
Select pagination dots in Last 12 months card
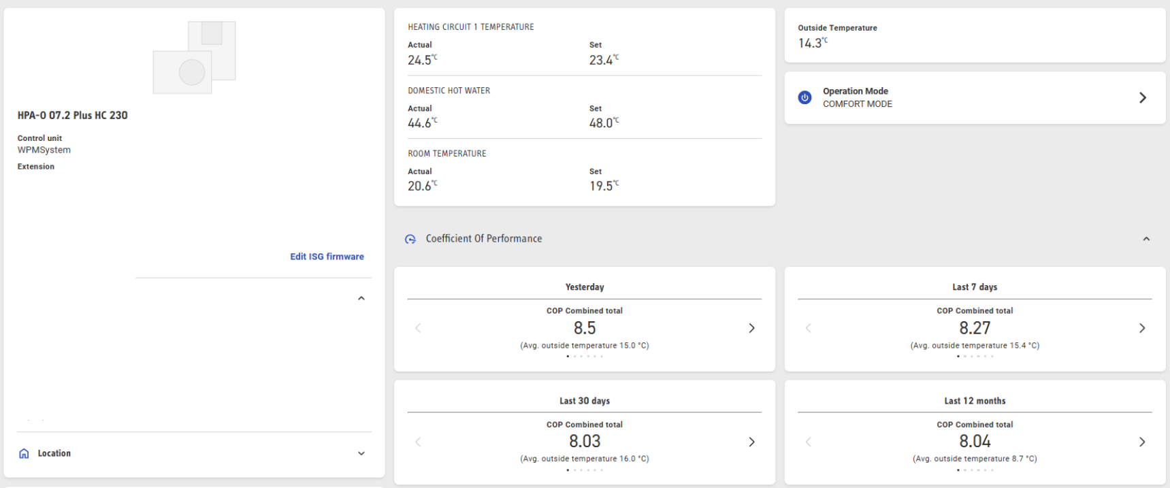pyautogui.click(x=975, y=470)
